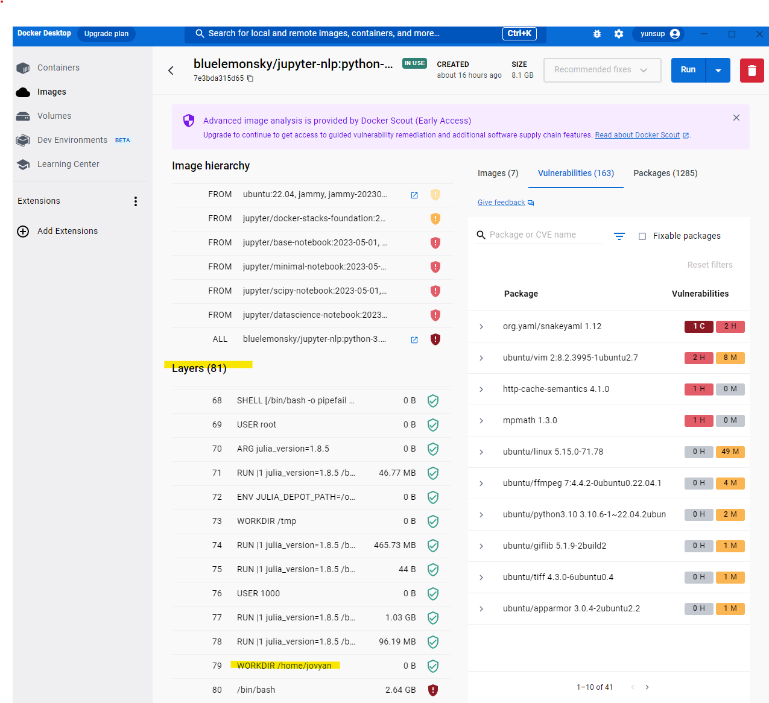The width and height of the screenshot is (769, 703).
Task: Open external link for bluelemonsky ALL row
Action: tap(414, 340)
